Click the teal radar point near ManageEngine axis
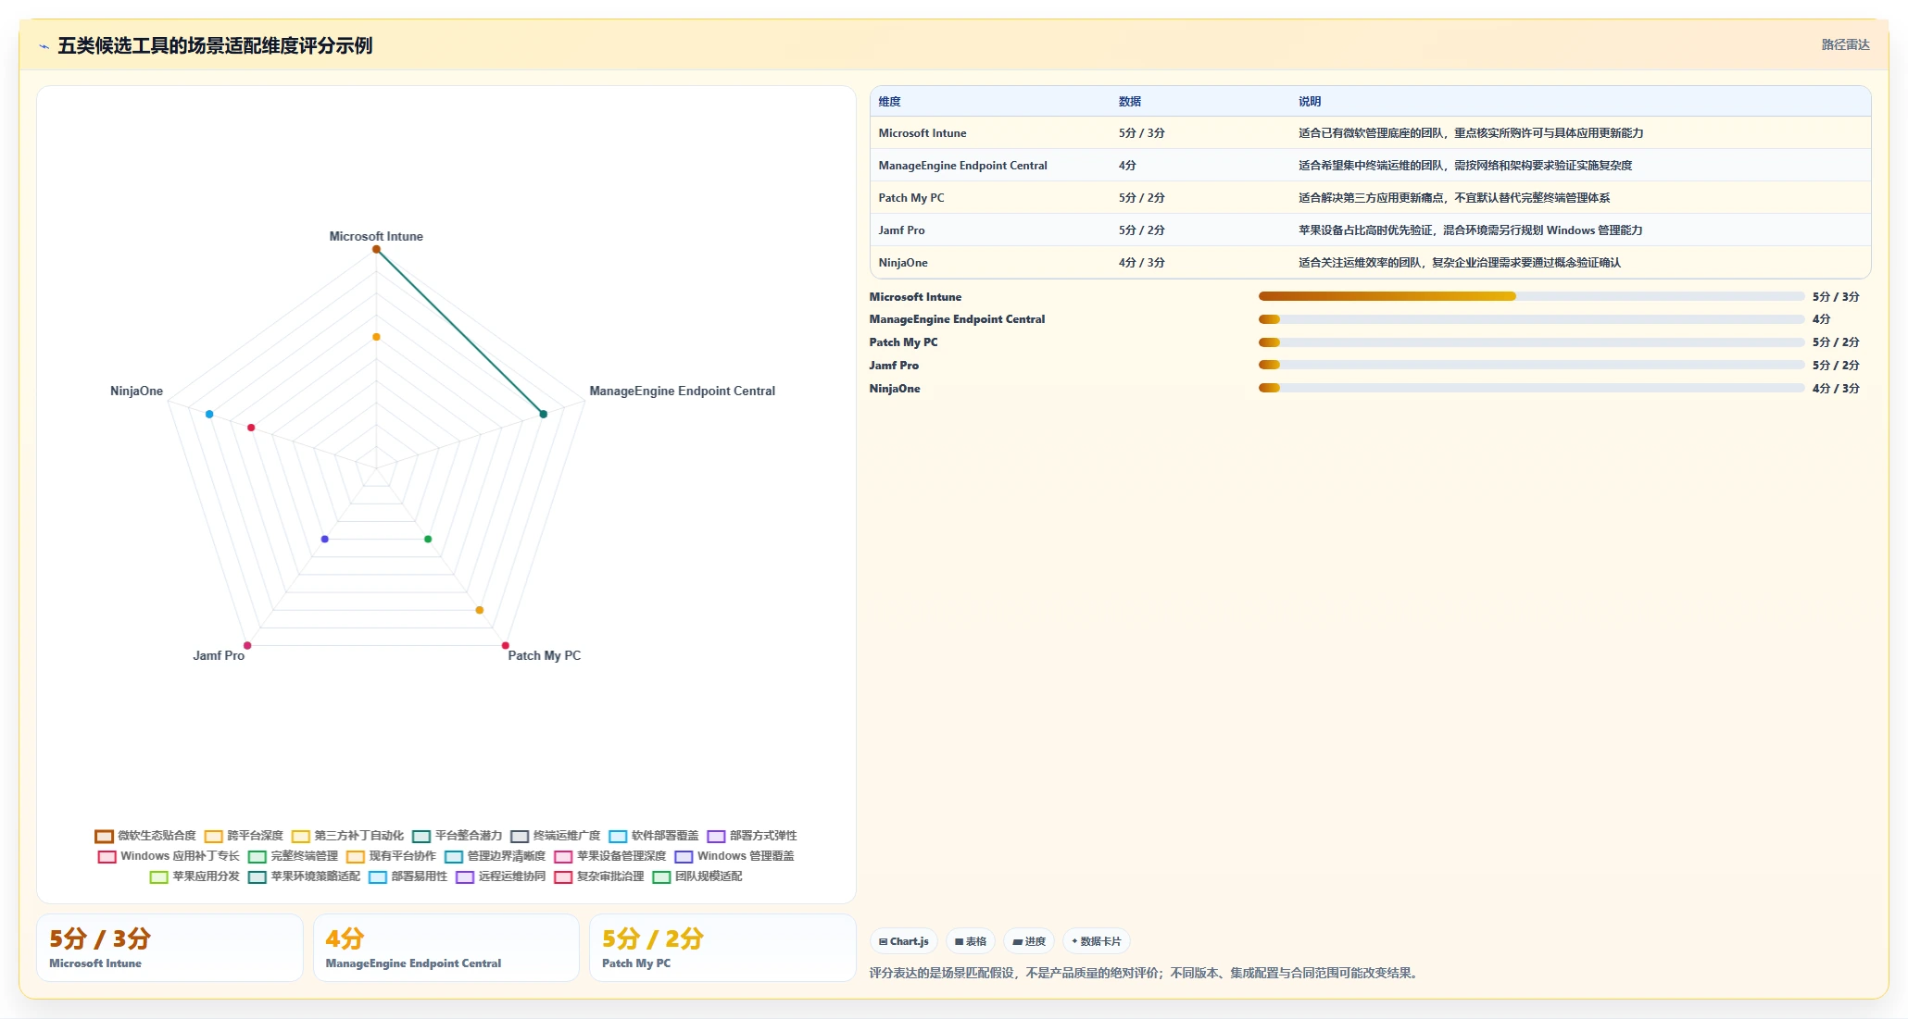 (544, 414)
